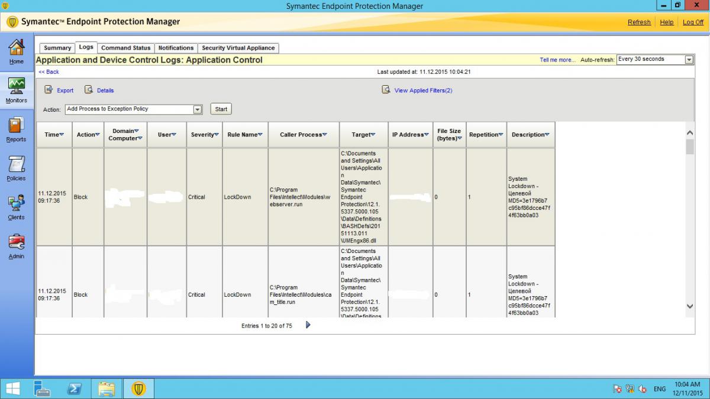Open the Action column filter arrow
Image resolution: width=710 pixels, height=399 pixels.
click(98, 134)
